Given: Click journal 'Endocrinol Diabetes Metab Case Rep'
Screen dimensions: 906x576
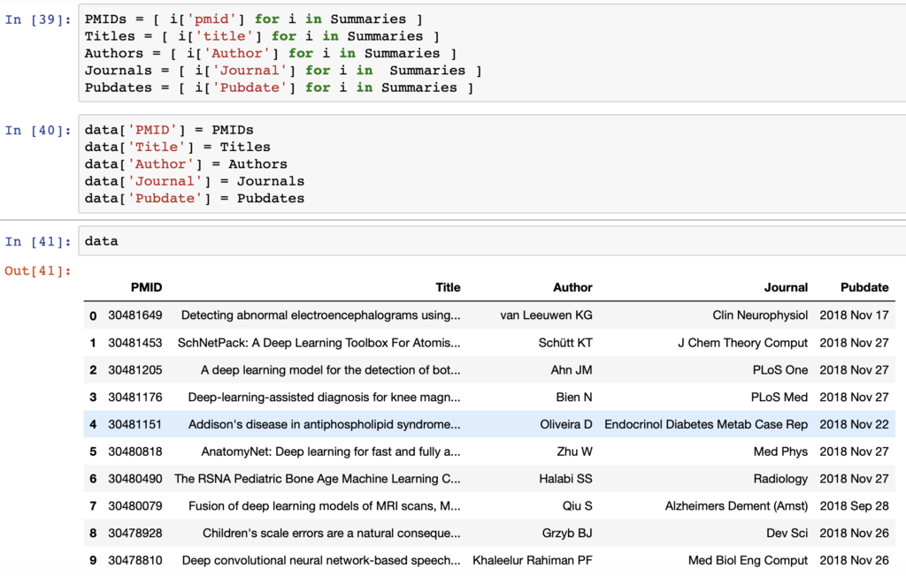Looking at the screenshot, I should point(706,424).
